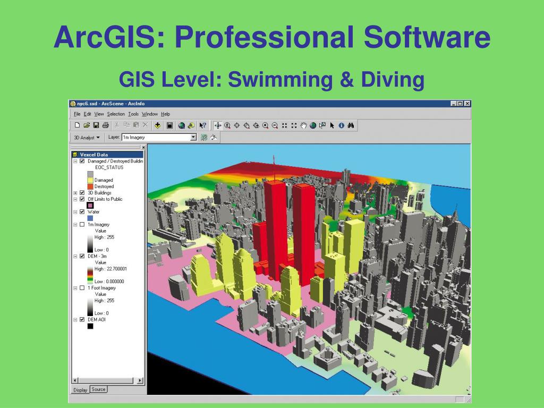Viewport: 544px width, 408px height.
Task: Expand the 3D Buildings layer legend
Action: 75,193
